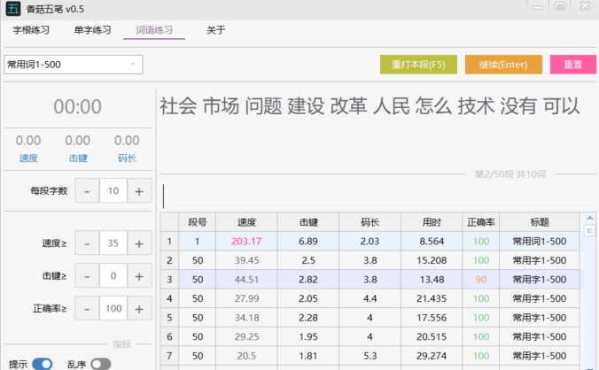599x370 pixels.
Task: Click the 速度 label under stats
Action: pos(28,158)
